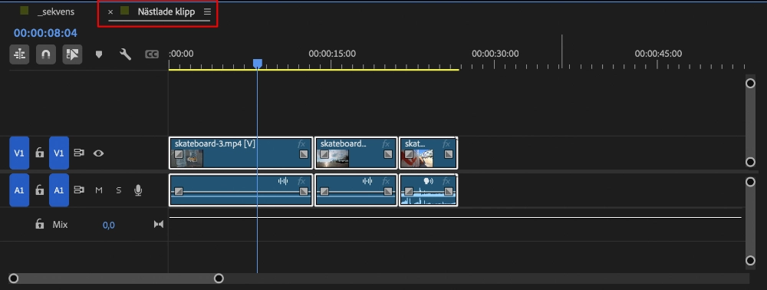Click the Mix volume value 0,0
This screenshot has width=767, height=290.
(109, 225)
